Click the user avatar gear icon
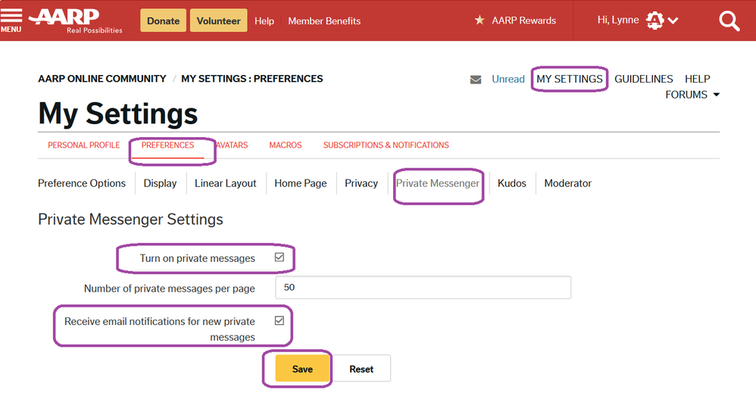This screenshot has height=393, width=756. point(654,20)
